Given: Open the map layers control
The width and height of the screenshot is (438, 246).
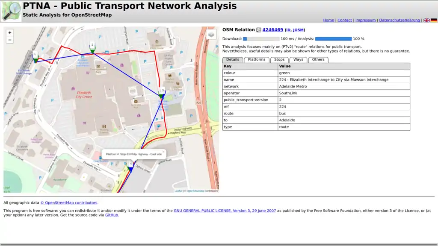Looking at the screenshot, I should point(211,35).
